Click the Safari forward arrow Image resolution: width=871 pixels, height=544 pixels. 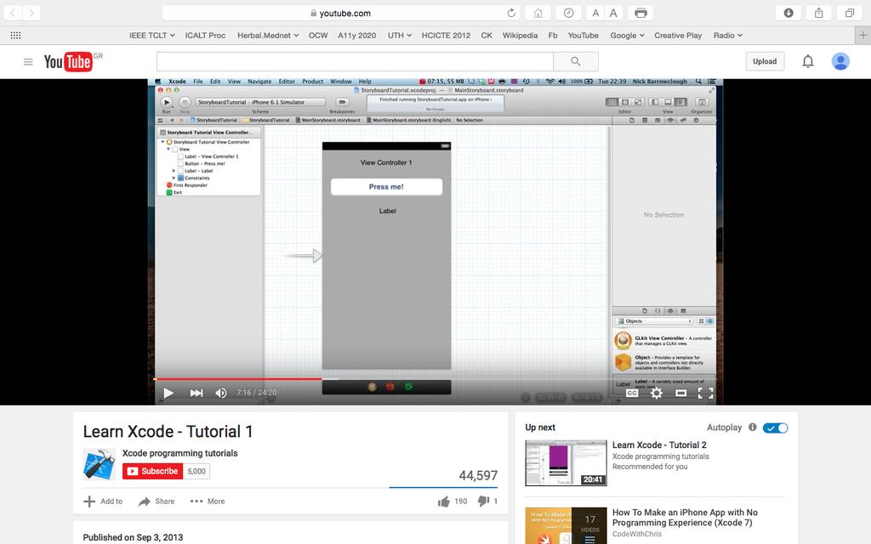tap(31, 13)
